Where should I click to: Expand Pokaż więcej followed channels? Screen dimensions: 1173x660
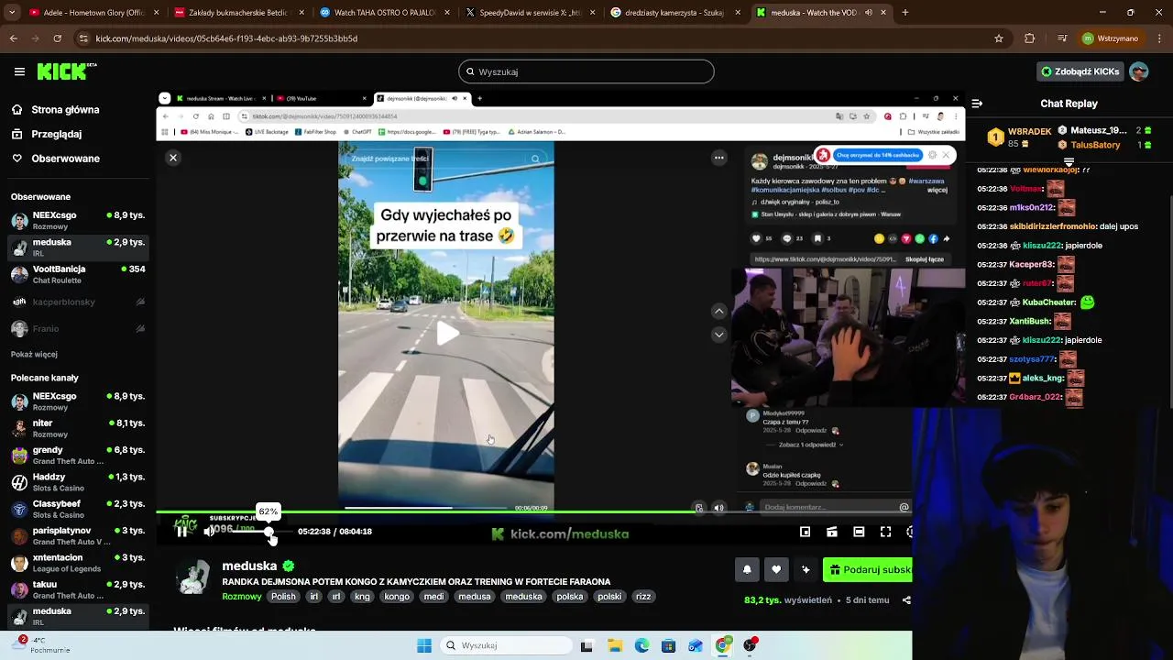[34, 354]
